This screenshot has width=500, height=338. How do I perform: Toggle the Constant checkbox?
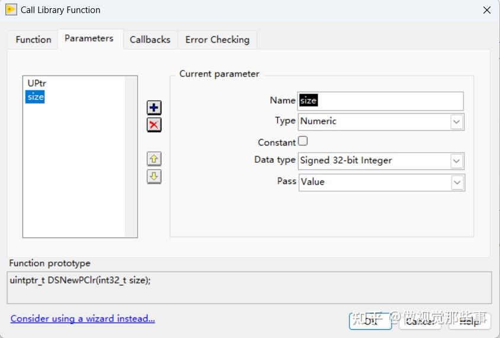click(303, 141)
